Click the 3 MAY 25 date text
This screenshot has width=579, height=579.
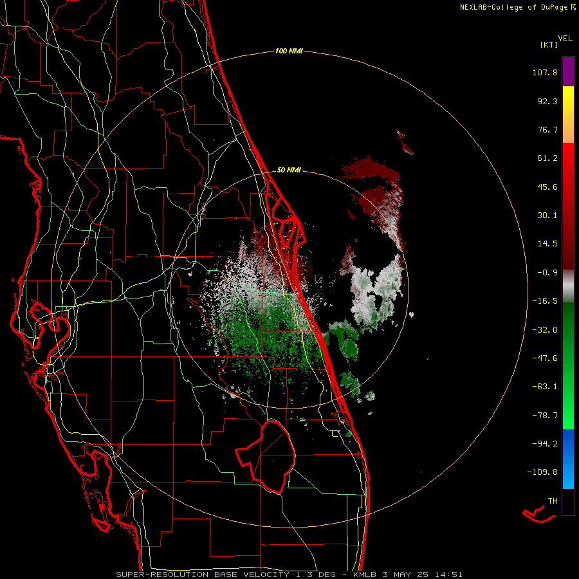coord(405,574)
